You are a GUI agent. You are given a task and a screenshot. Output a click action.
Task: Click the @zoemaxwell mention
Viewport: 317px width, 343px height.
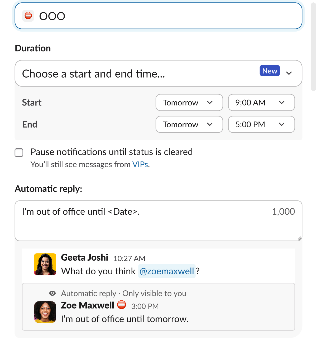click(x=167, y=271)
